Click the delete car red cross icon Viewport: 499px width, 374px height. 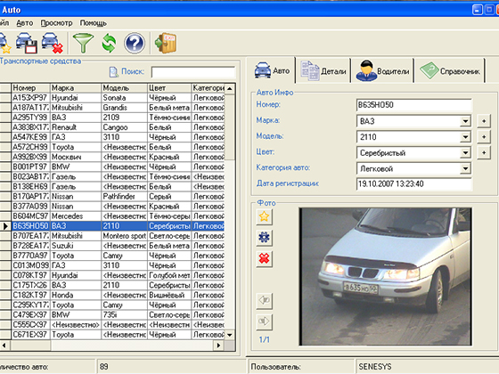(53, 43)
